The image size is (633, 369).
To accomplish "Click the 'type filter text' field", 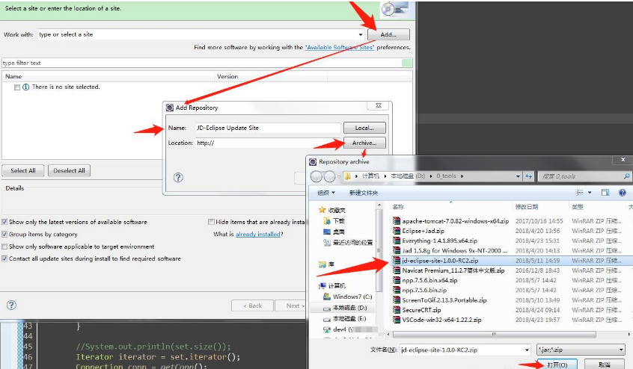I will [x=201, y=63].
